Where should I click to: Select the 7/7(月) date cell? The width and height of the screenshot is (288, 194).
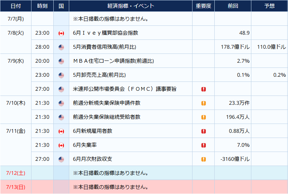click(x=16, y=19)
